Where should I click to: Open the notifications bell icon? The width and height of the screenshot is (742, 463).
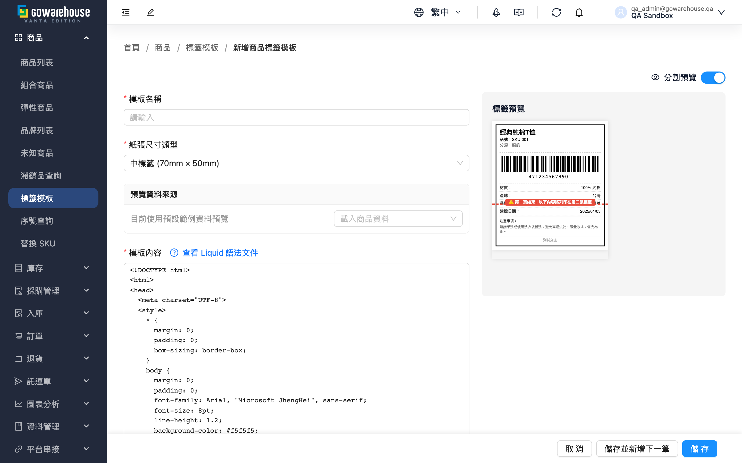579,12
